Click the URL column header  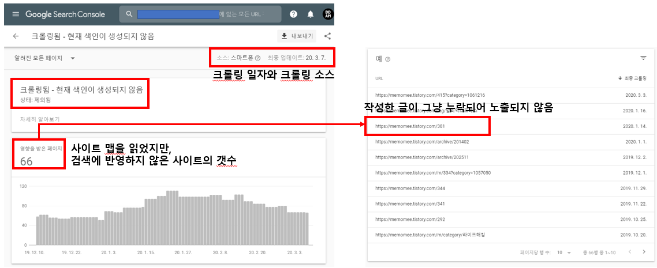379,78
